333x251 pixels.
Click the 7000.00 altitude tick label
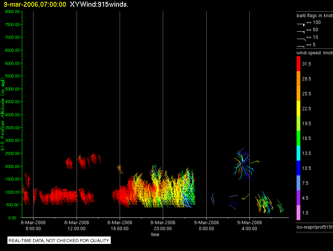click(x=12, y=37)
